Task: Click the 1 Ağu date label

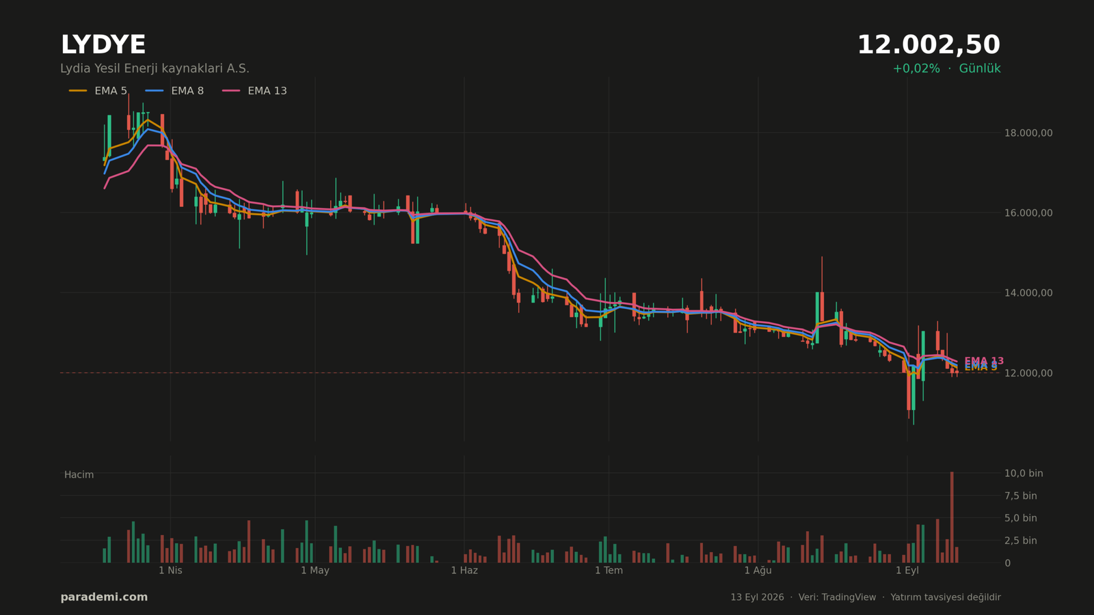Action: (758, 571)
